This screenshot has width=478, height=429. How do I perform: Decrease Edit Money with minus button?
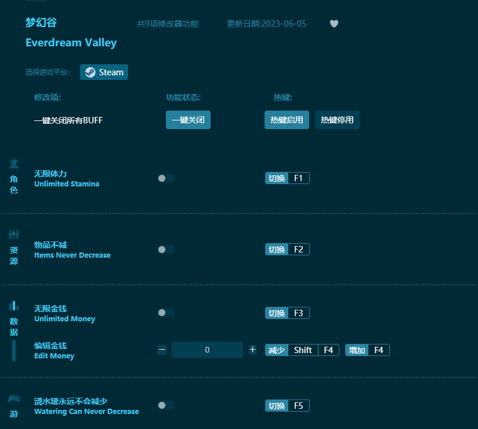[x=162, y=350]
